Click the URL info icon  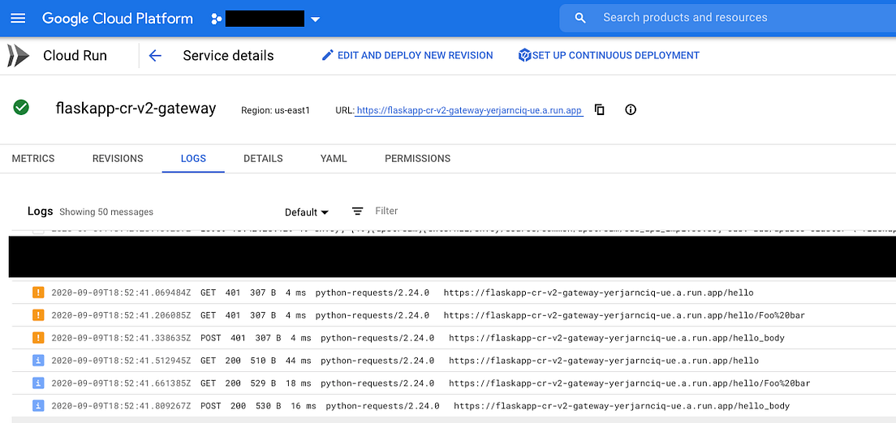point(631,109)
